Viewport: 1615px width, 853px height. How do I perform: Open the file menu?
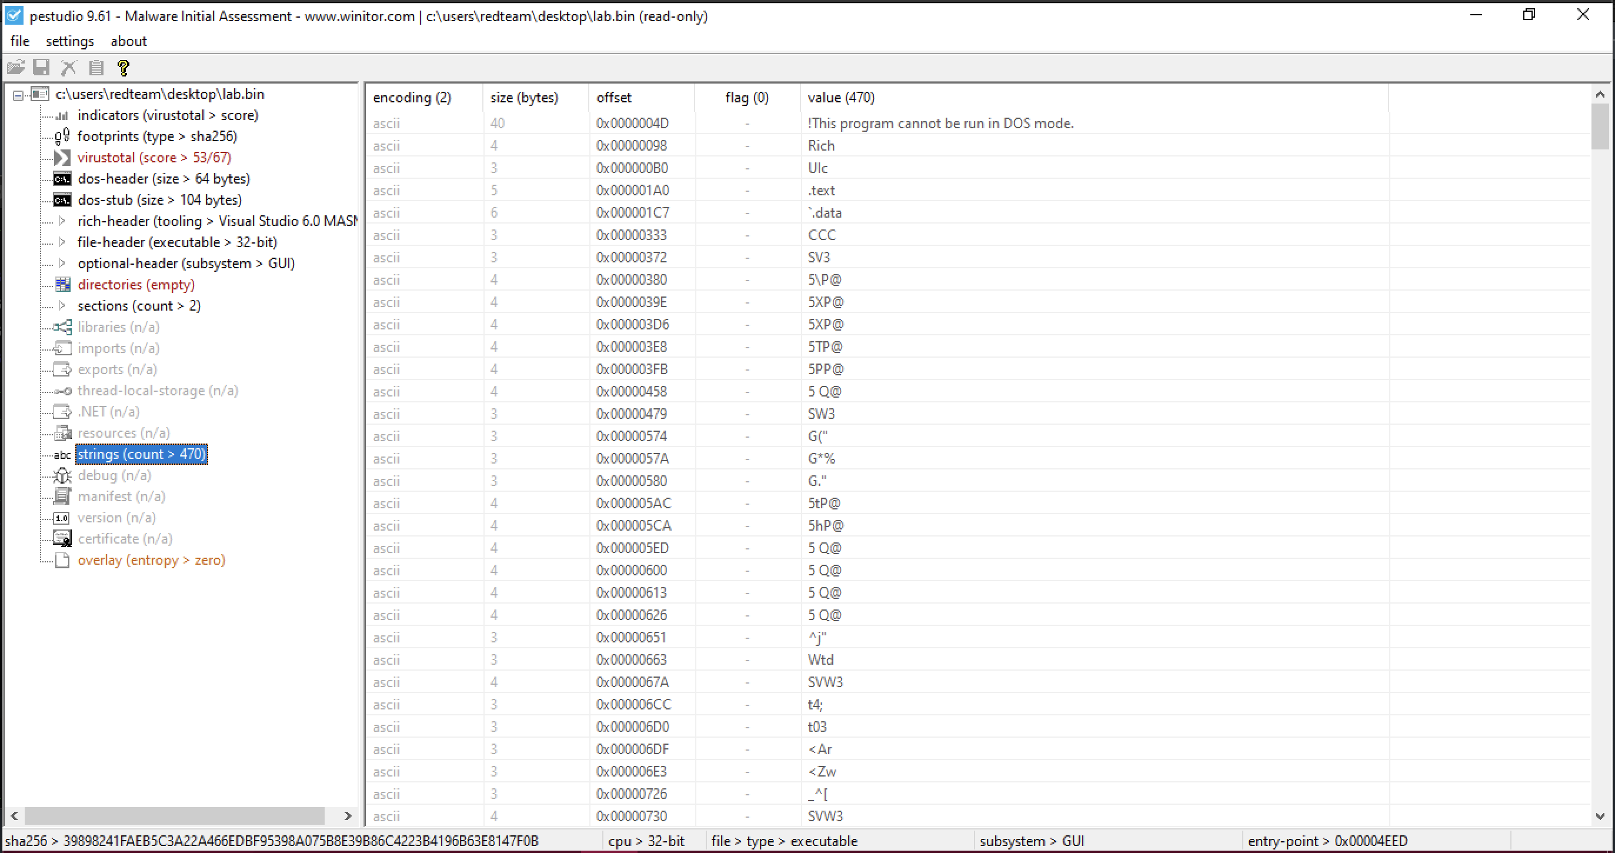click(19, 41)
